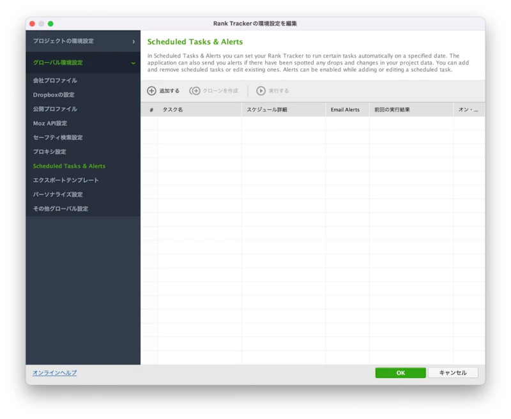Click the plus icon to add task
This screenshot has width=511, height=419.
(x=151, y=91)
